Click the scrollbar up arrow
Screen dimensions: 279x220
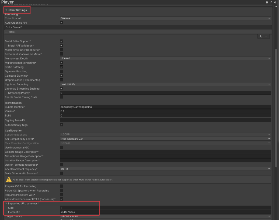click(276, 6)
